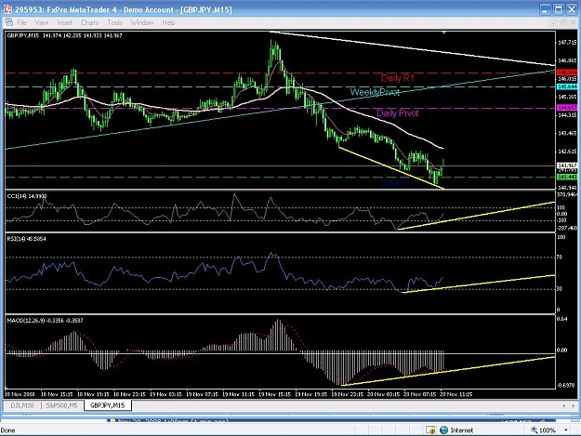Select the yellow trendline in the RSI panel
This screenshot has height=436, width=581.
coord(478,284)
